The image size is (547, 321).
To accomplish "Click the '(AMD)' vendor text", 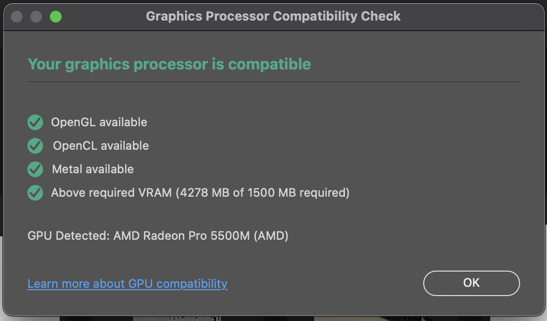I will coord(271,236).
